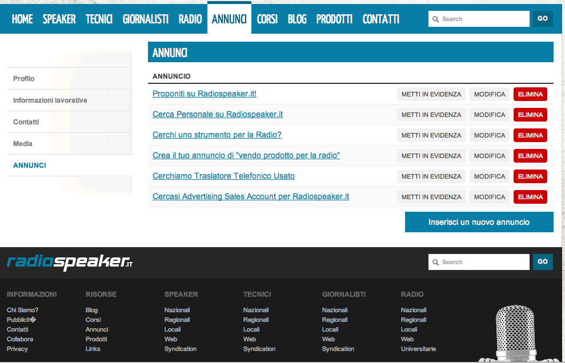Open the Privacy footer link
Viewport: 565px width, 363px height.
click(x=17, y=349)
